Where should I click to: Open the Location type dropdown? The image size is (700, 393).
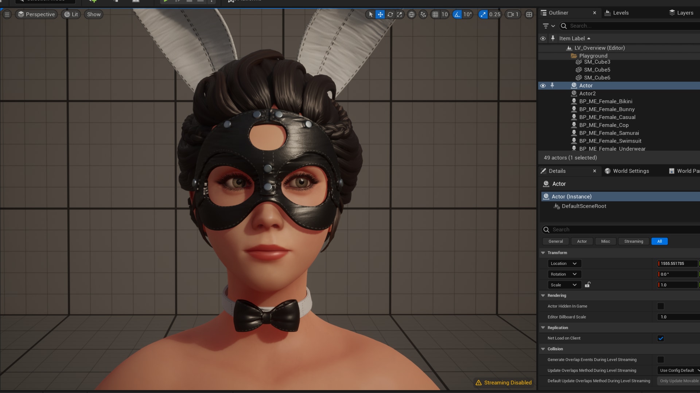(564, 263)
